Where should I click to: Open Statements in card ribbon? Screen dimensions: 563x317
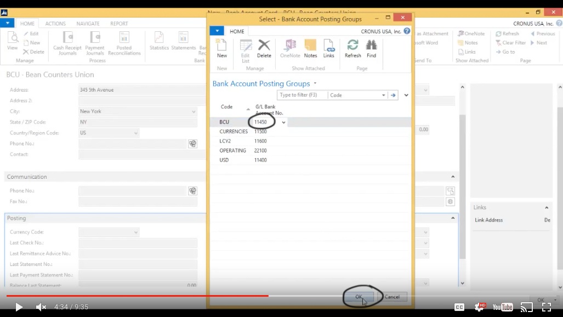pos(184,41)
